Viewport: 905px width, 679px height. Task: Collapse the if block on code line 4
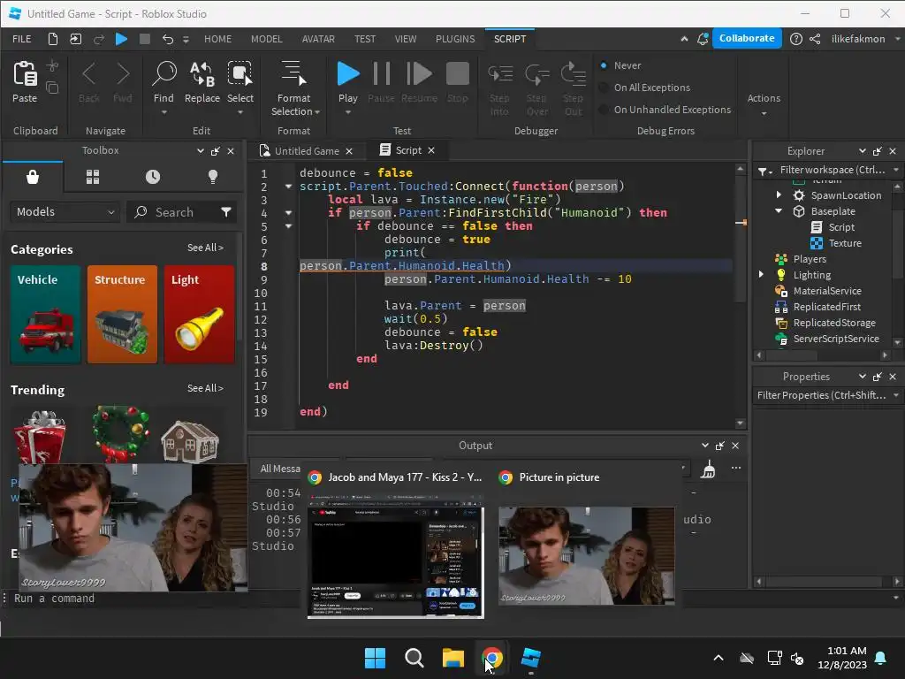click(x=289, y=213)
